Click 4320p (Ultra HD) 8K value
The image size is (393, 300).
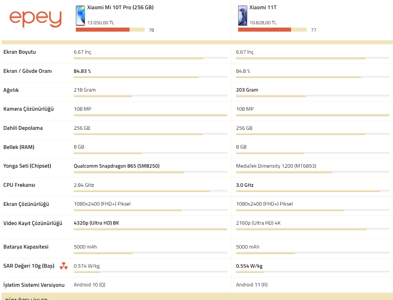coord(96,223)
